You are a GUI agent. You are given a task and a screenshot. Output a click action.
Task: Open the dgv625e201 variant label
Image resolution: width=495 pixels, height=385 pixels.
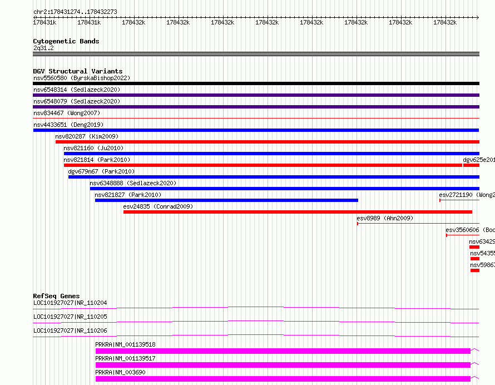click(x=479, y=160)
